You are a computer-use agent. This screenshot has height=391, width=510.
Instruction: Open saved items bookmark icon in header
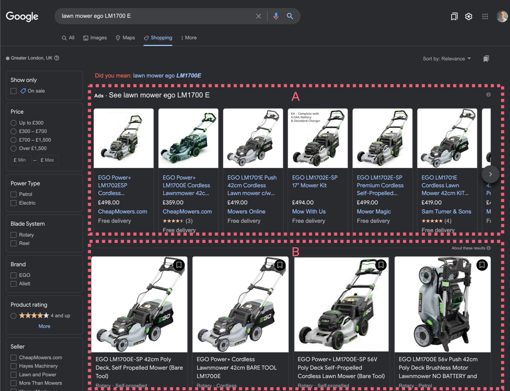454,16
